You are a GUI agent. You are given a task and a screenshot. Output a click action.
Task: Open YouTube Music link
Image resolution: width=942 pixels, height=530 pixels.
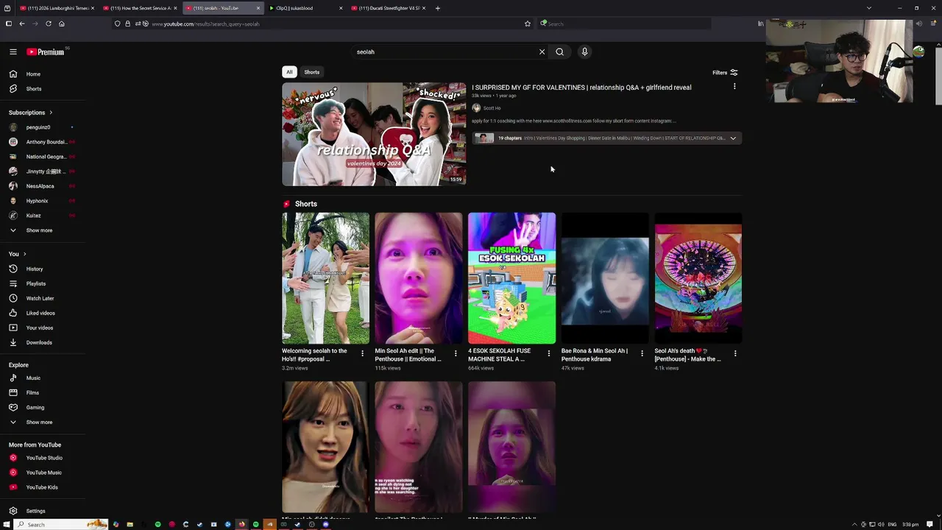point(43,473)
